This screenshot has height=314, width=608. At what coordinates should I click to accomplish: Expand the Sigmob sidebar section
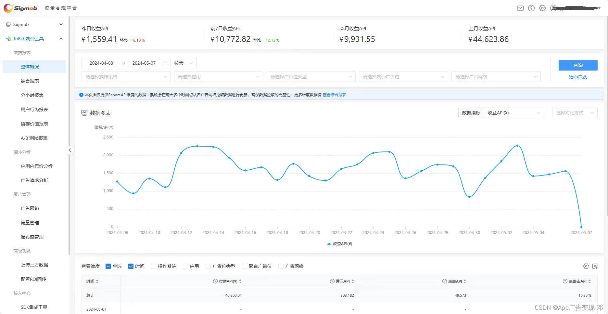point(61,25)
